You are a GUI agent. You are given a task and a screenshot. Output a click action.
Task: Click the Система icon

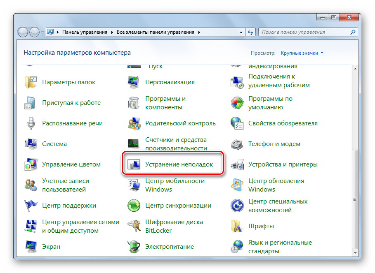31,144
